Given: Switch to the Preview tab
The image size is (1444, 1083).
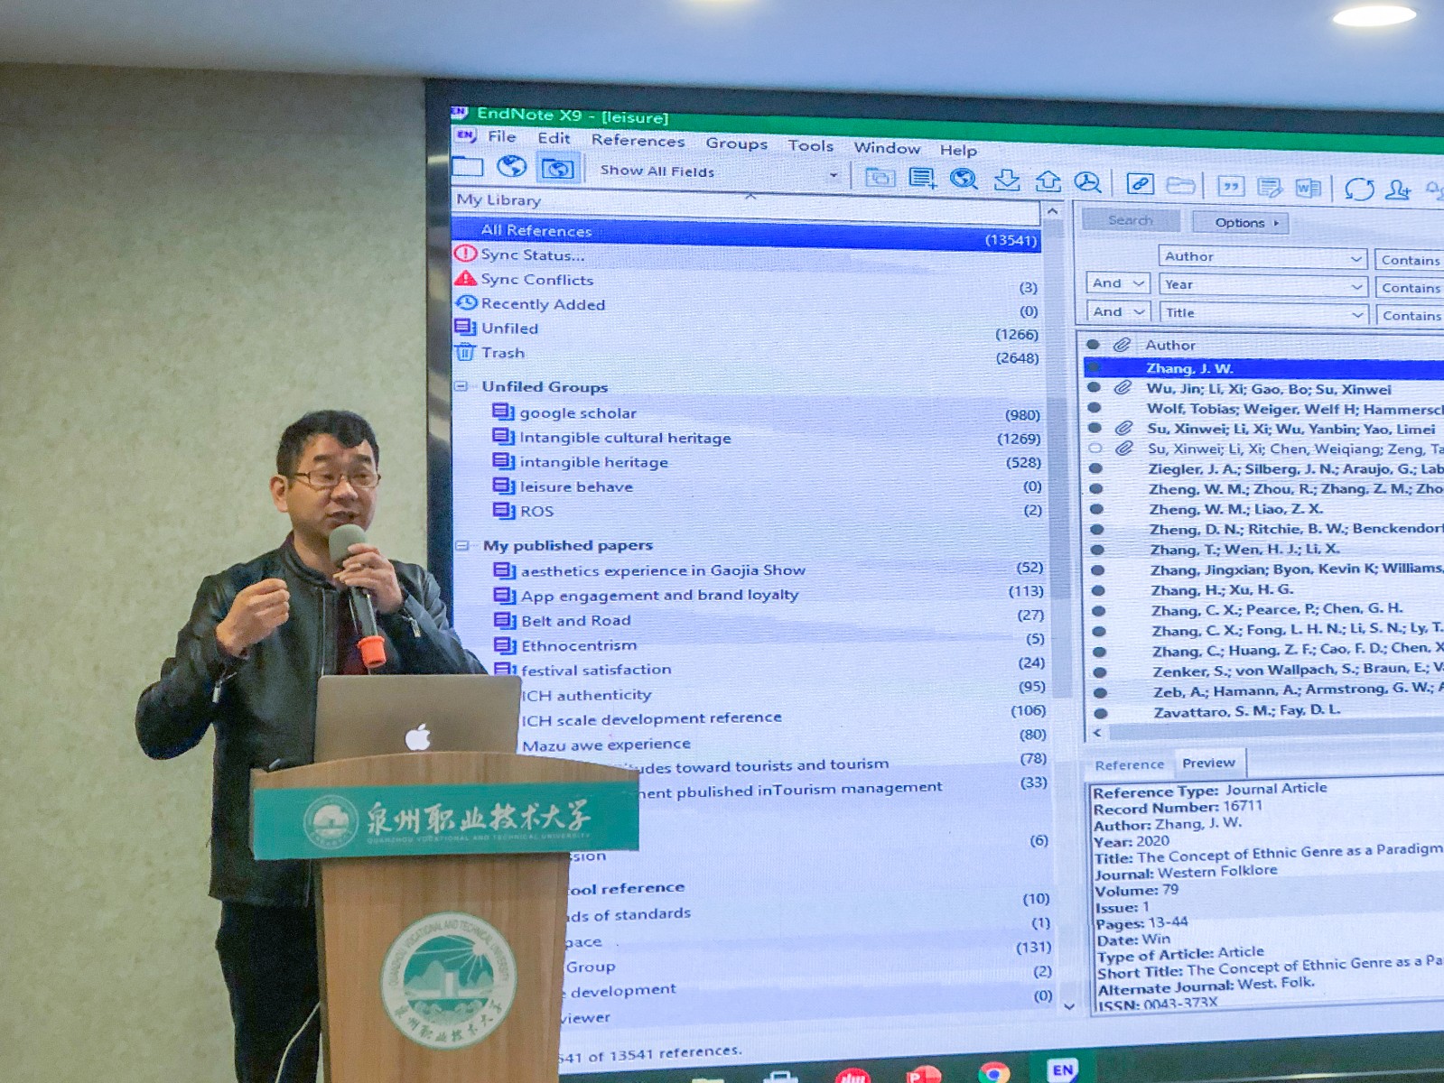Looking at the screenshot, I should [1208, 764].
